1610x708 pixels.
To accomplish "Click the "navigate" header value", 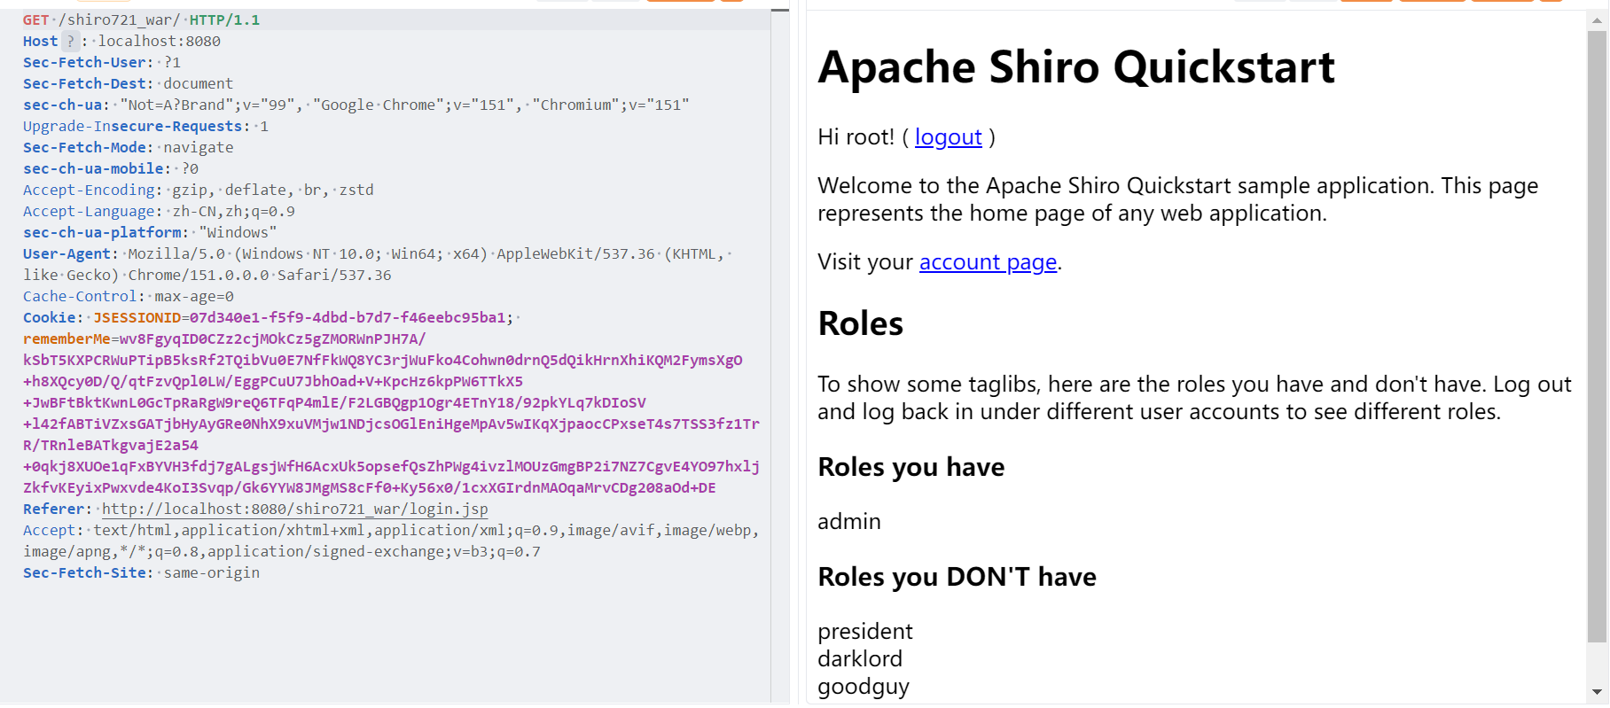I will pyautogui.click(x=199, y=148).
